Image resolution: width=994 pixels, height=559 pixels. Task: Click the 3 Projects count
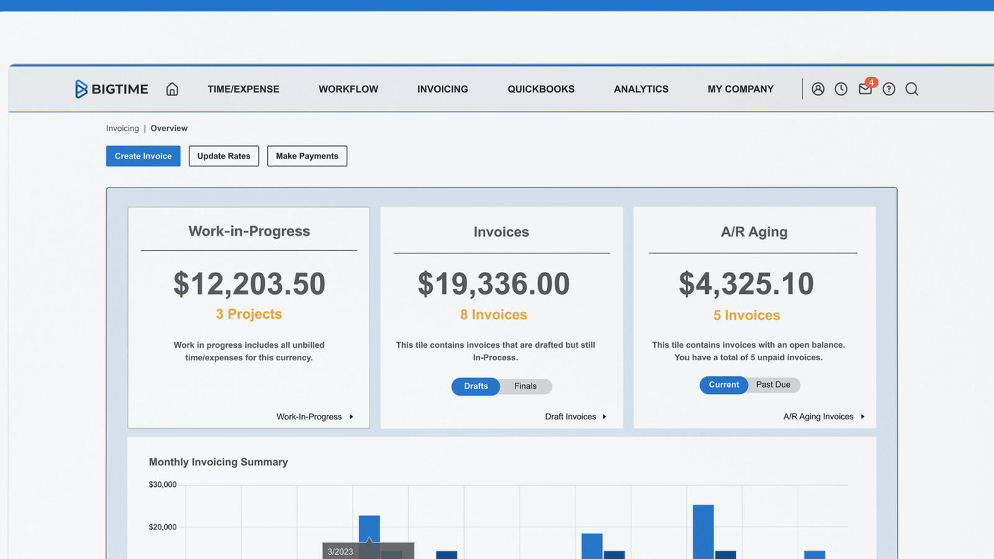coord(249,314)
